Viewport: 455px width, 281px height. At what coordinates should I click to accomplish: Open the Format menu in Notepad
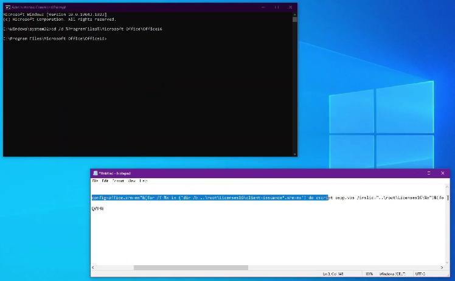[x=118, y=181]
